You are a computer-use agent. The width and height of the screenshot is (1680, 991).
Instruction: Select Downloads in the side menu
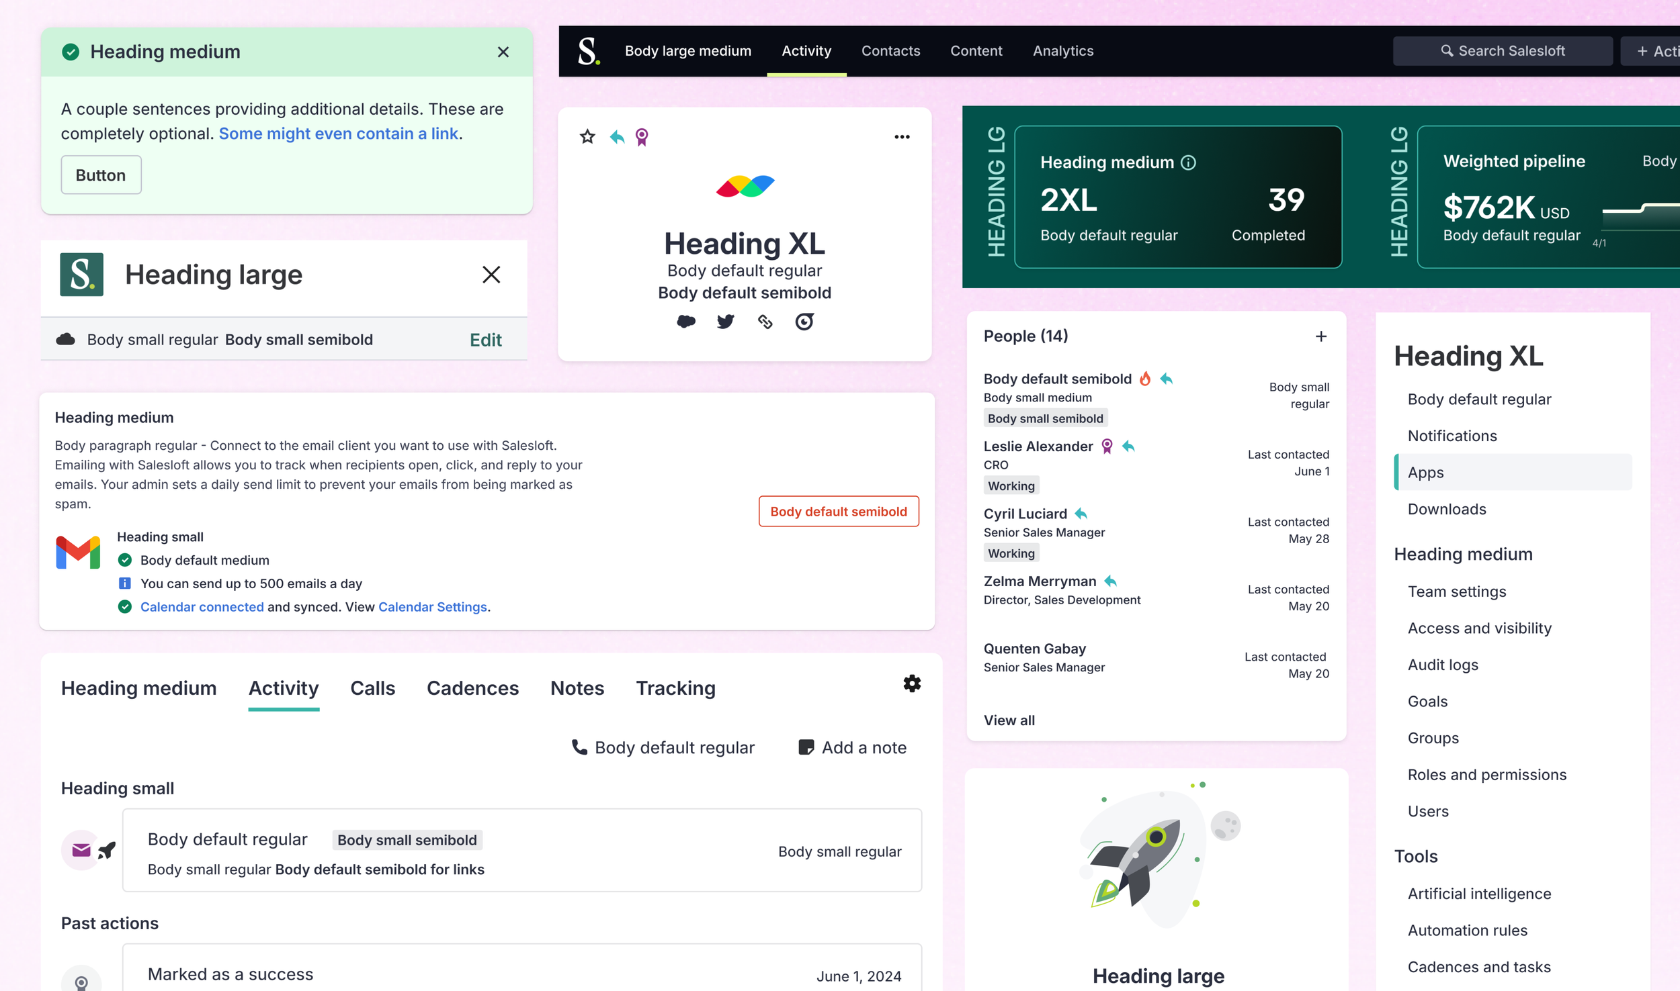1447,509
